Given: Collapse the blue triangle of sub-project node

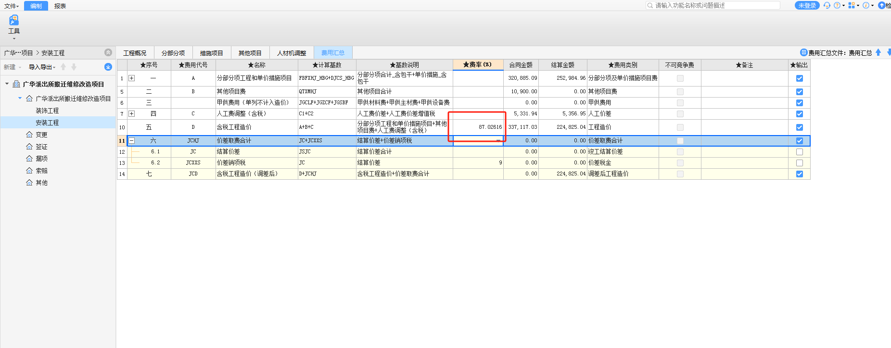Looking at the screenshot, I should pyautogui.click(x=20, y=98).
